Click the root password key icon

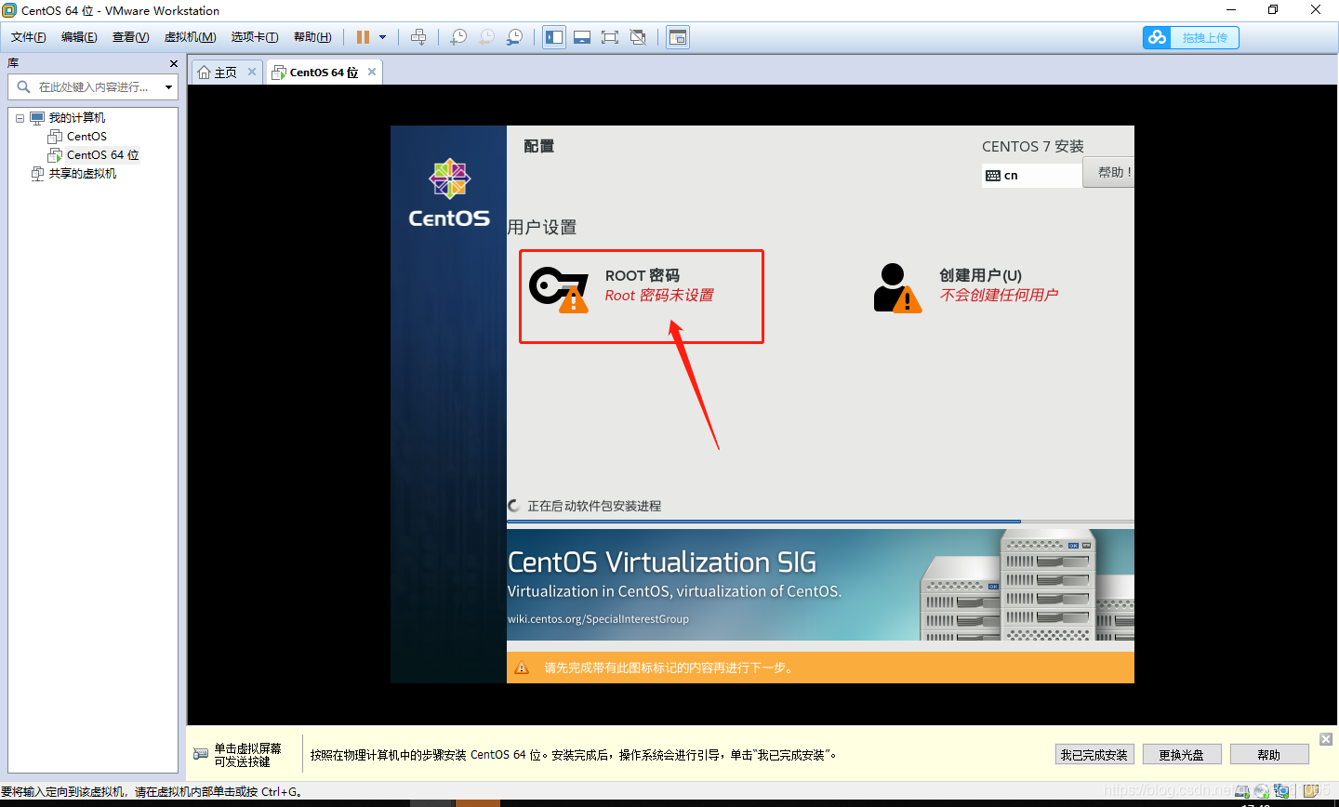[559, 289]
